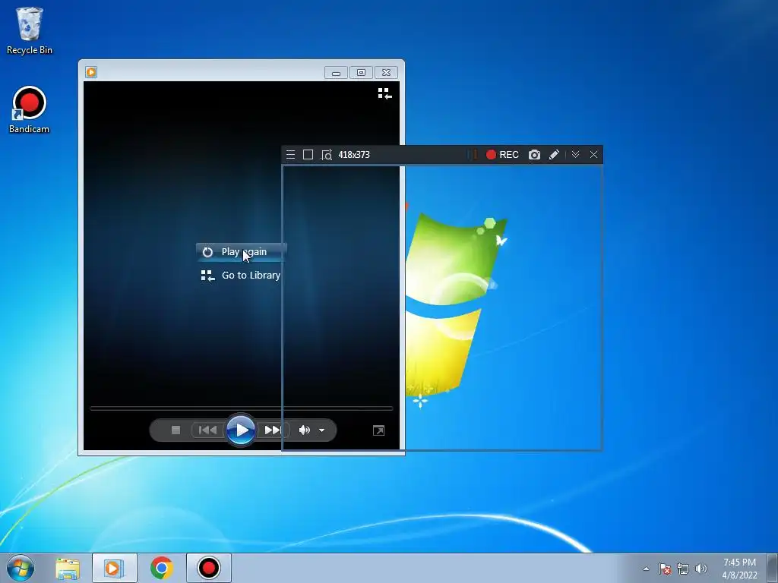Click the media player seek bar
This screenshot has width=778, height=583.
coord(241,408)
